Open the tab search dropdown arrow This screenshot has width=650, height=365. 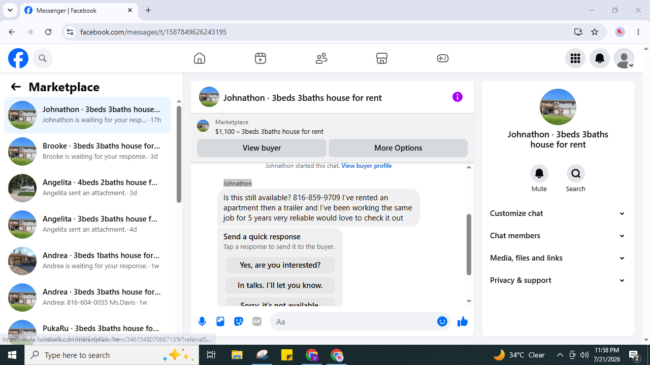(x=10, y=10)
